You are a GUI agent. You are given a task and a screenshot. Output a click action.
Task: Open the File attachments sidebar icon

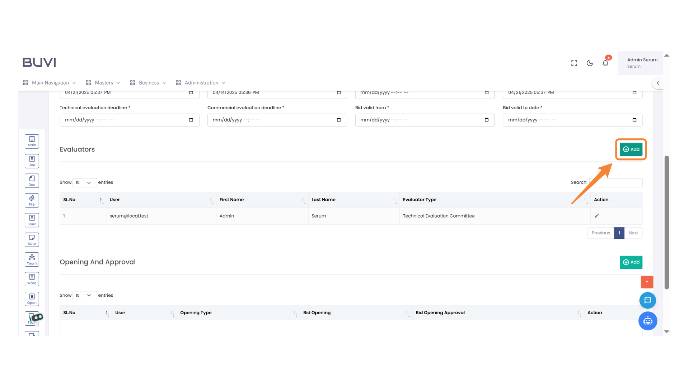point(32,200)
